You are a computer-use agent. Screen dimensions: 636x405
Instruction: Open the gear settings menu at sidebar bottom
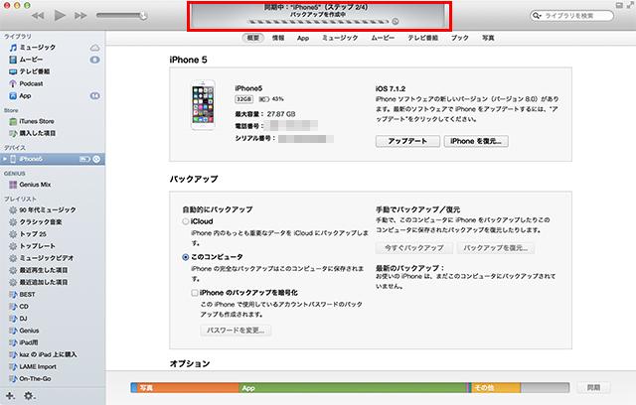click(29, 396)
